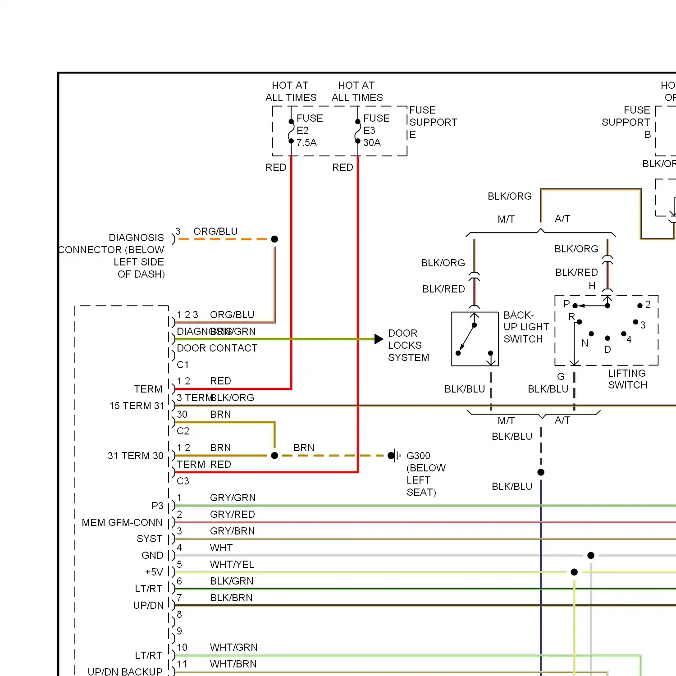Select the BACK-UP LIGHT SWITCH label
The image size is (676, 676).
point(526,327)
